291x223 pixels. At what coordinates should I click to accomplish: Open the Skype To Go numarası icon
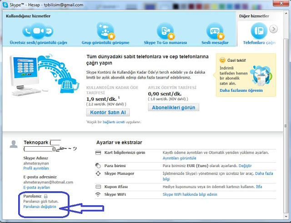click(166, 31)
